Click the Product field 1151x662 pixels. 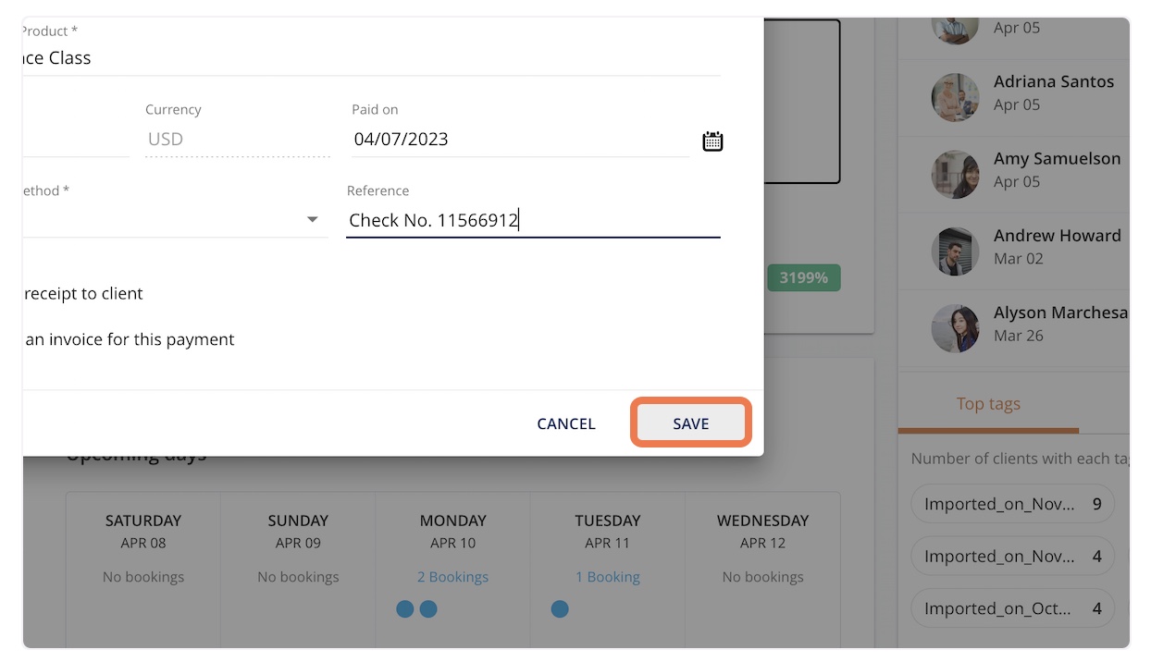(370, 57)
